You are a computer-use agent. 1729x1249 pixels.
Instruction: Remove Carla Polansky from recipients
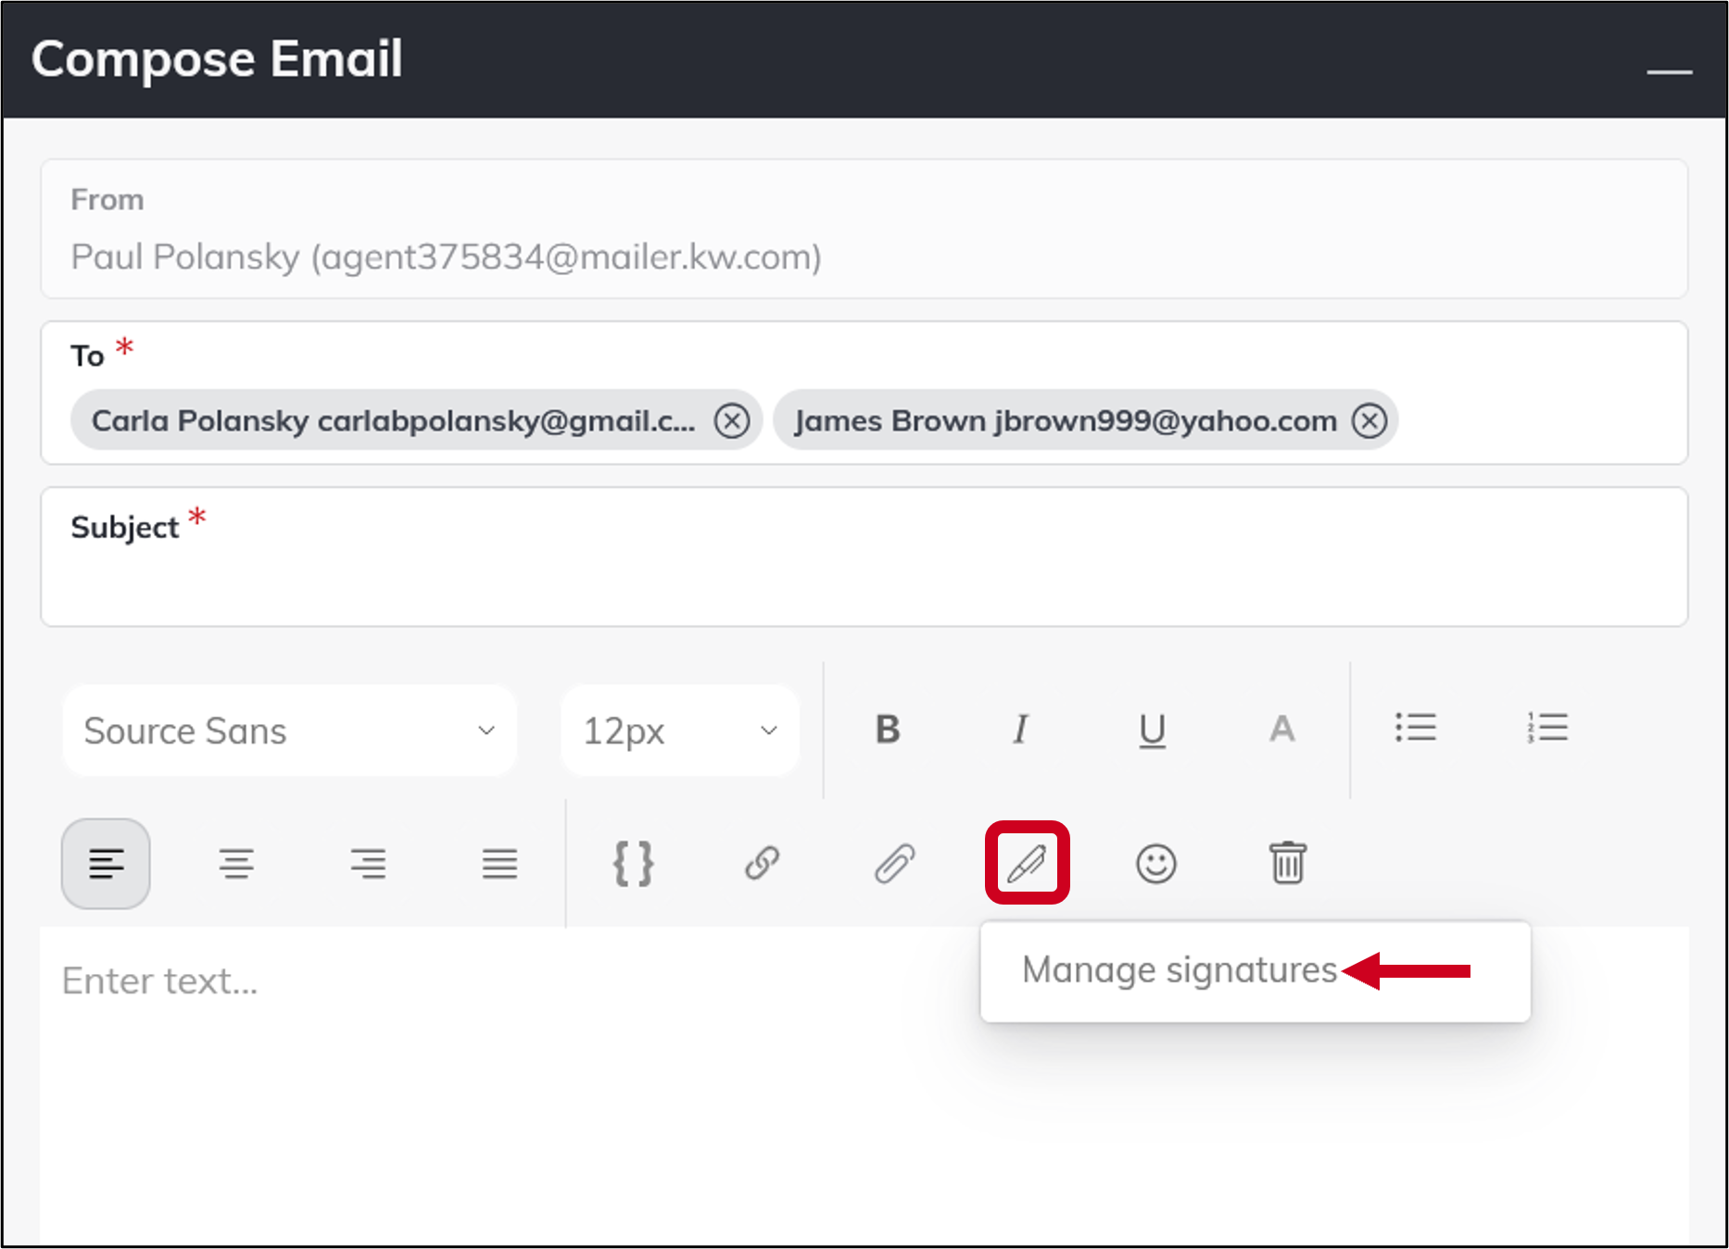click(733, 420)
